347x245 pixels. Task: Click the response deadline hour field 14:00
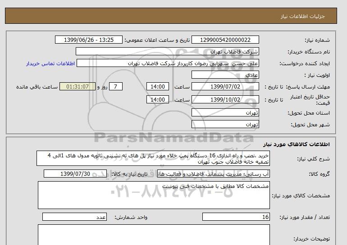tap(158, 86)
